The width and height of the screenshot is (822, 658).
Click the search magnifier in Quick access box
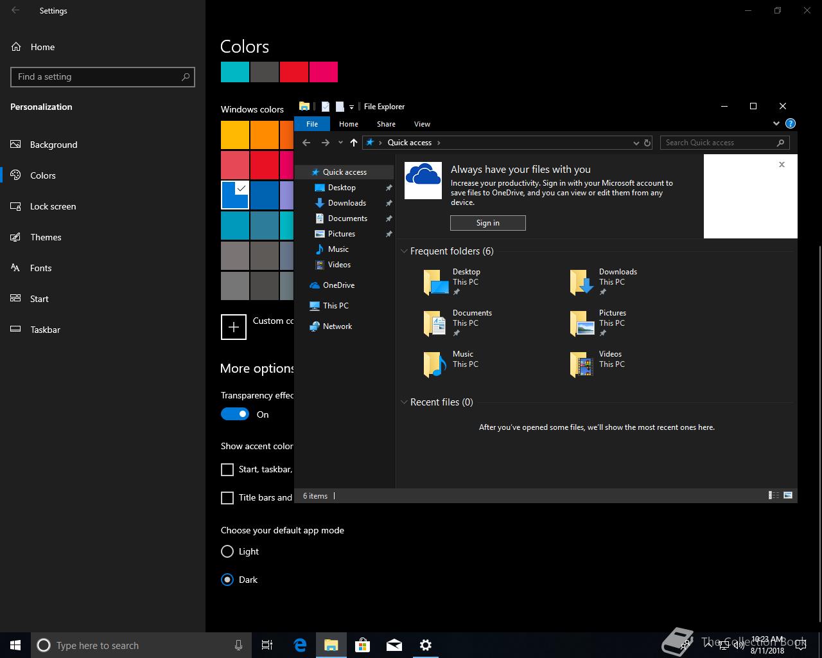(x=781, y=143)
